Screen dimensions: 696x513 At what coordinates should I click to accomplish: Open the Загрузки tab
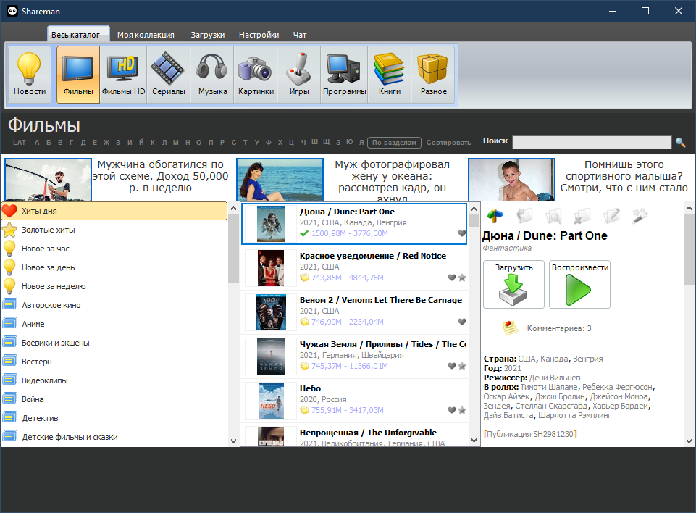pos(208,35)
